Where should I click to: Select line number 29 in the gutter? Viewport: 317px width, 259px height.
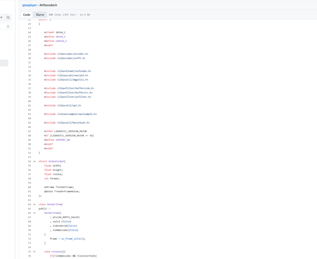[29, 54]
